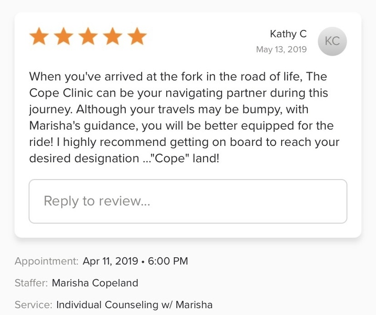Click the Staffer label
The height and width of the screenshot is (315, 376).
(x=31, y=283)
